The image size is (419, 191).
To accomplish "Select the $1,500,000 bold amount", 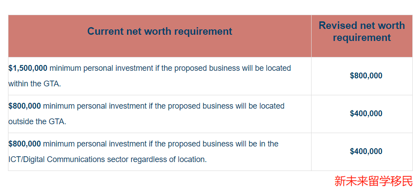I will coord(28,68).
